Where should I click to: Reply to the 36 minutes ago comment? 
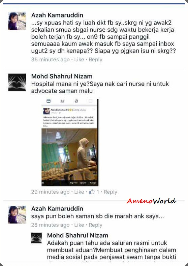[x=96, y=60]
